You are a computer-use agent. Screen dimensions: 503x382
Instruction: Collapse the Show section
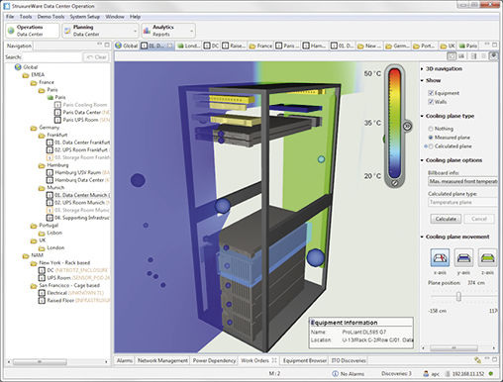(x=422, y=80)
